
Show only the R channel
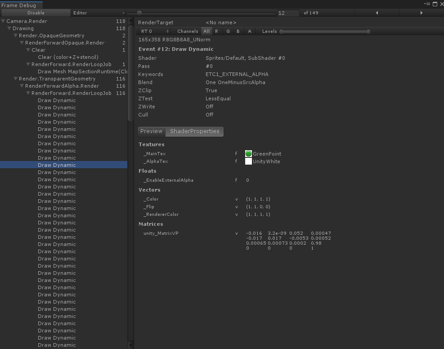[x=216, y=31]
